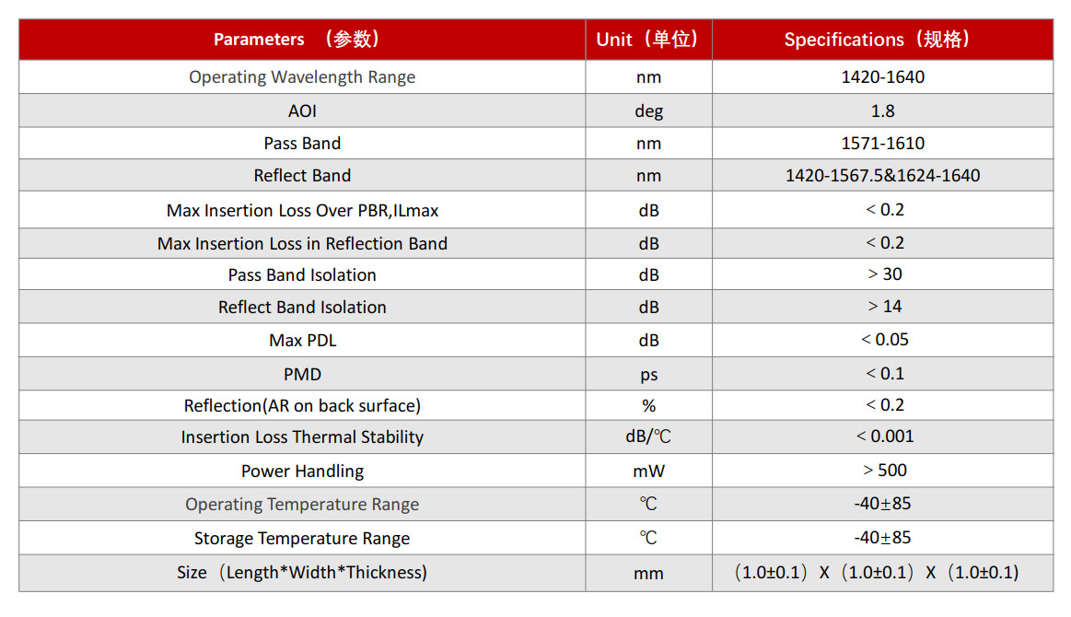Click the Specifications column header
Image resolution: width=1071 pixels, height=617 pixels.
click(882, 39)
